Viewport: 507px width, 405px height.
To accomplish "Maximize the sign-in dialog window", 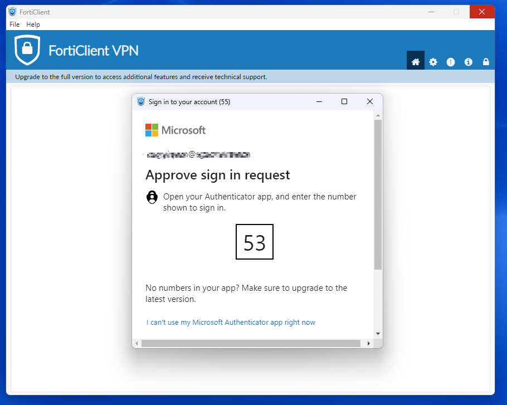I will tap(344, 101).
